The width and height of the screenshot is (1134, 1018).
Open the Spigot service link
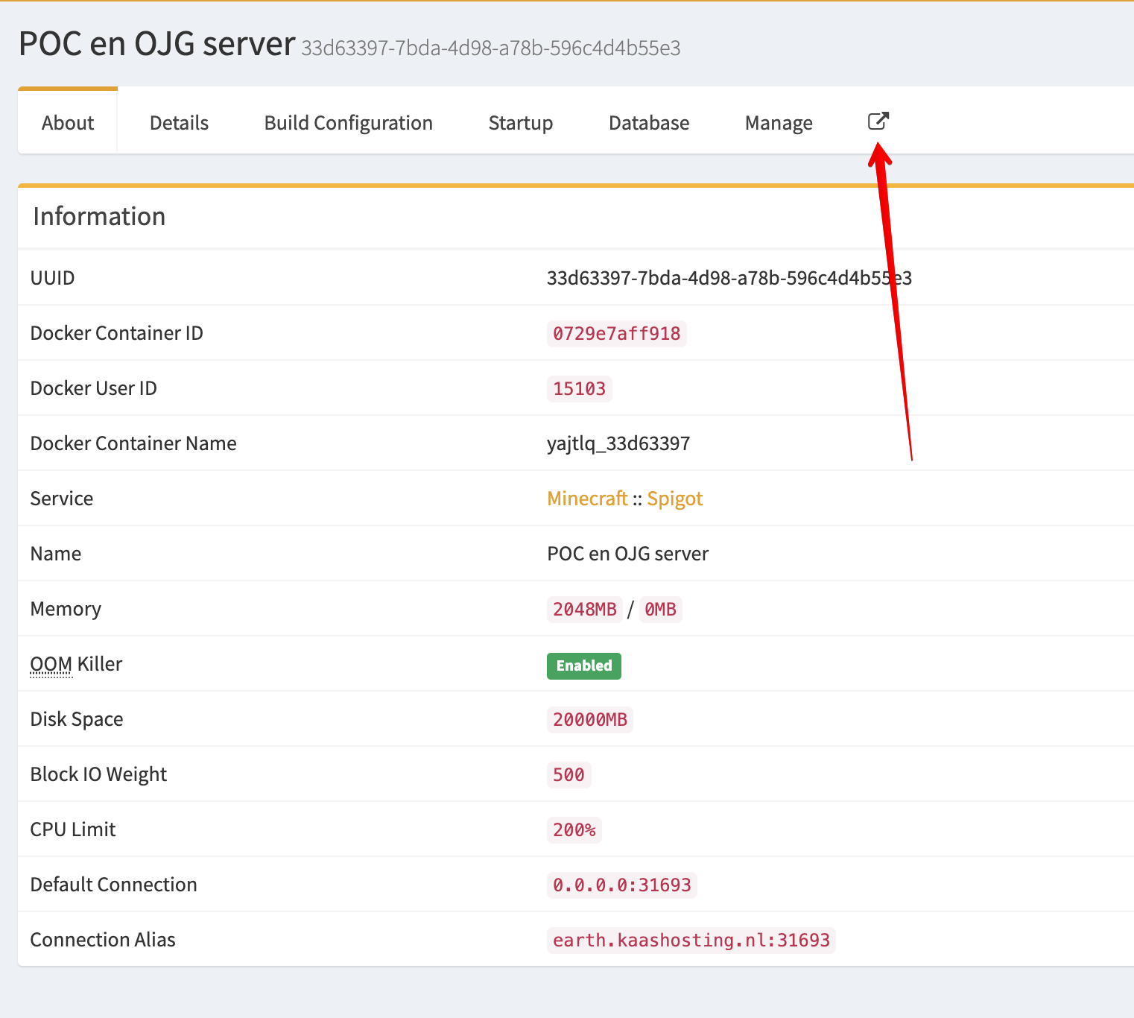[x=674, y=499]
